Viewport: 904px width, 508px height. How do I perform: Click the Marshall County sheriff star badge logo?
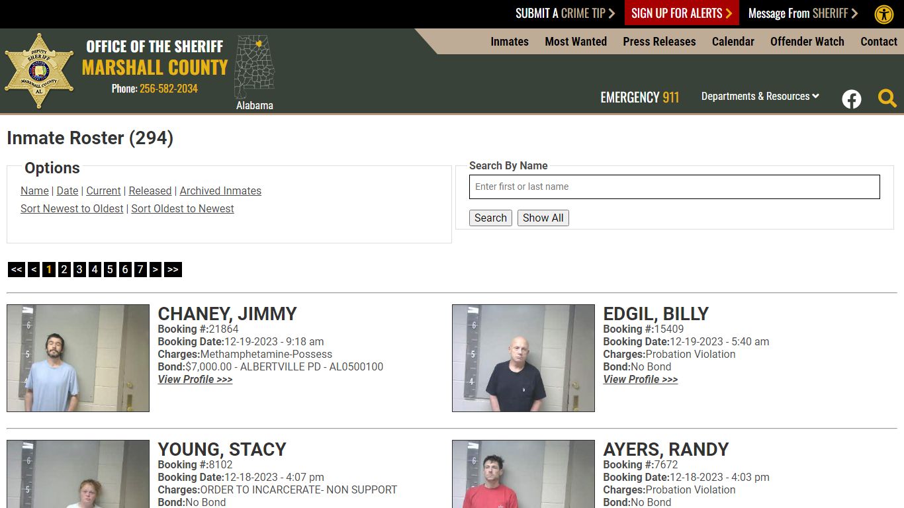(x=39, y=71)
